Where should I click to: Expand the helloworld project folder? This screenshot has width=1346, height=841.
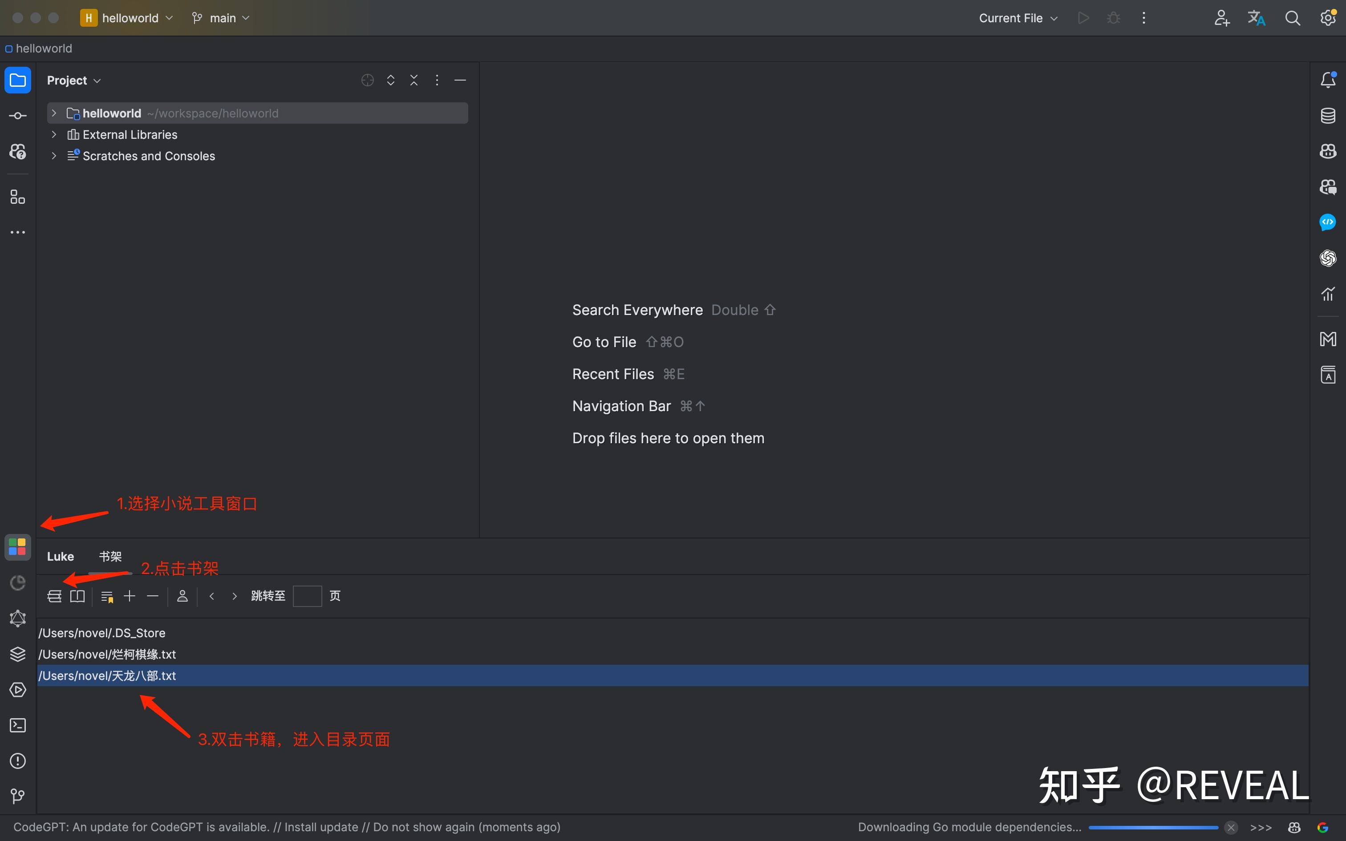(54, 113)
